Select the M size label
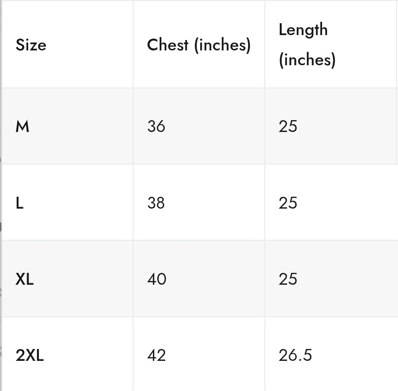The width and height of the screenshot is (398, 391). pos(23,127)
